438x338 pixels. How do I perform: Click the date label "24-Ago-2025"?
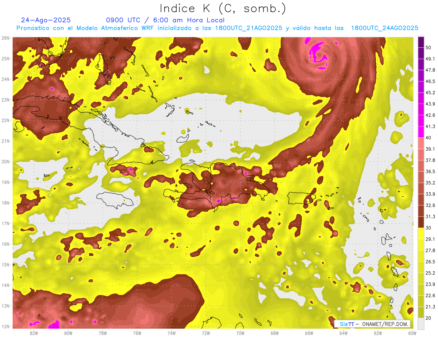coord(46,20)
